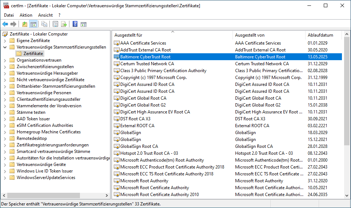Click the Back arrow toolbar icon
351x208 pixels.
[5, 24]
